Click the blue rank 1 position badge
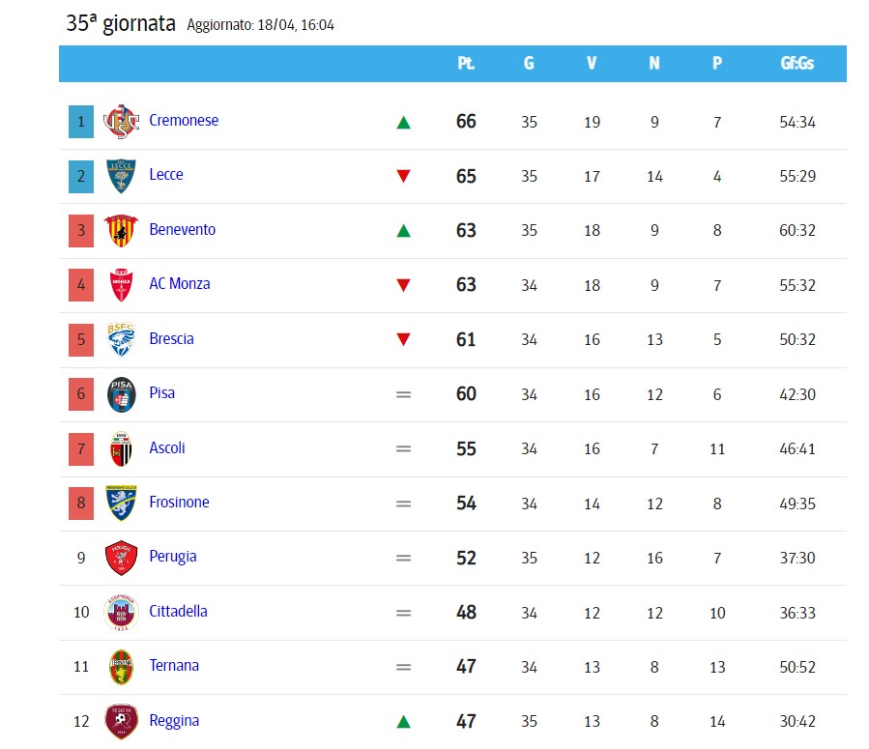869x749 pixels. coord(81,122)
